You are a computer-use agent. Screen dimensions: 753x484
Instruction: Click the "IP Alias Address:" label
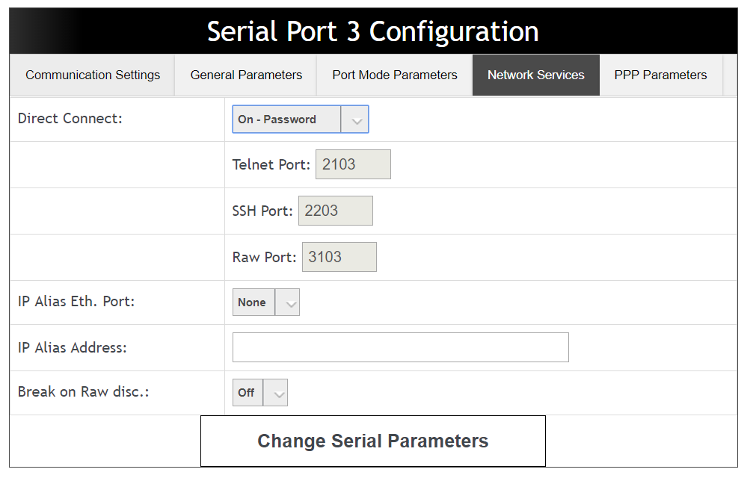[x=73, y=347]
